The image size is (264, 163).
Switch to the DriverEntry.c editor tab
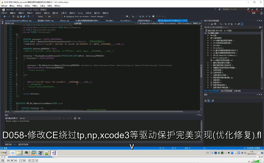(126, 21)
